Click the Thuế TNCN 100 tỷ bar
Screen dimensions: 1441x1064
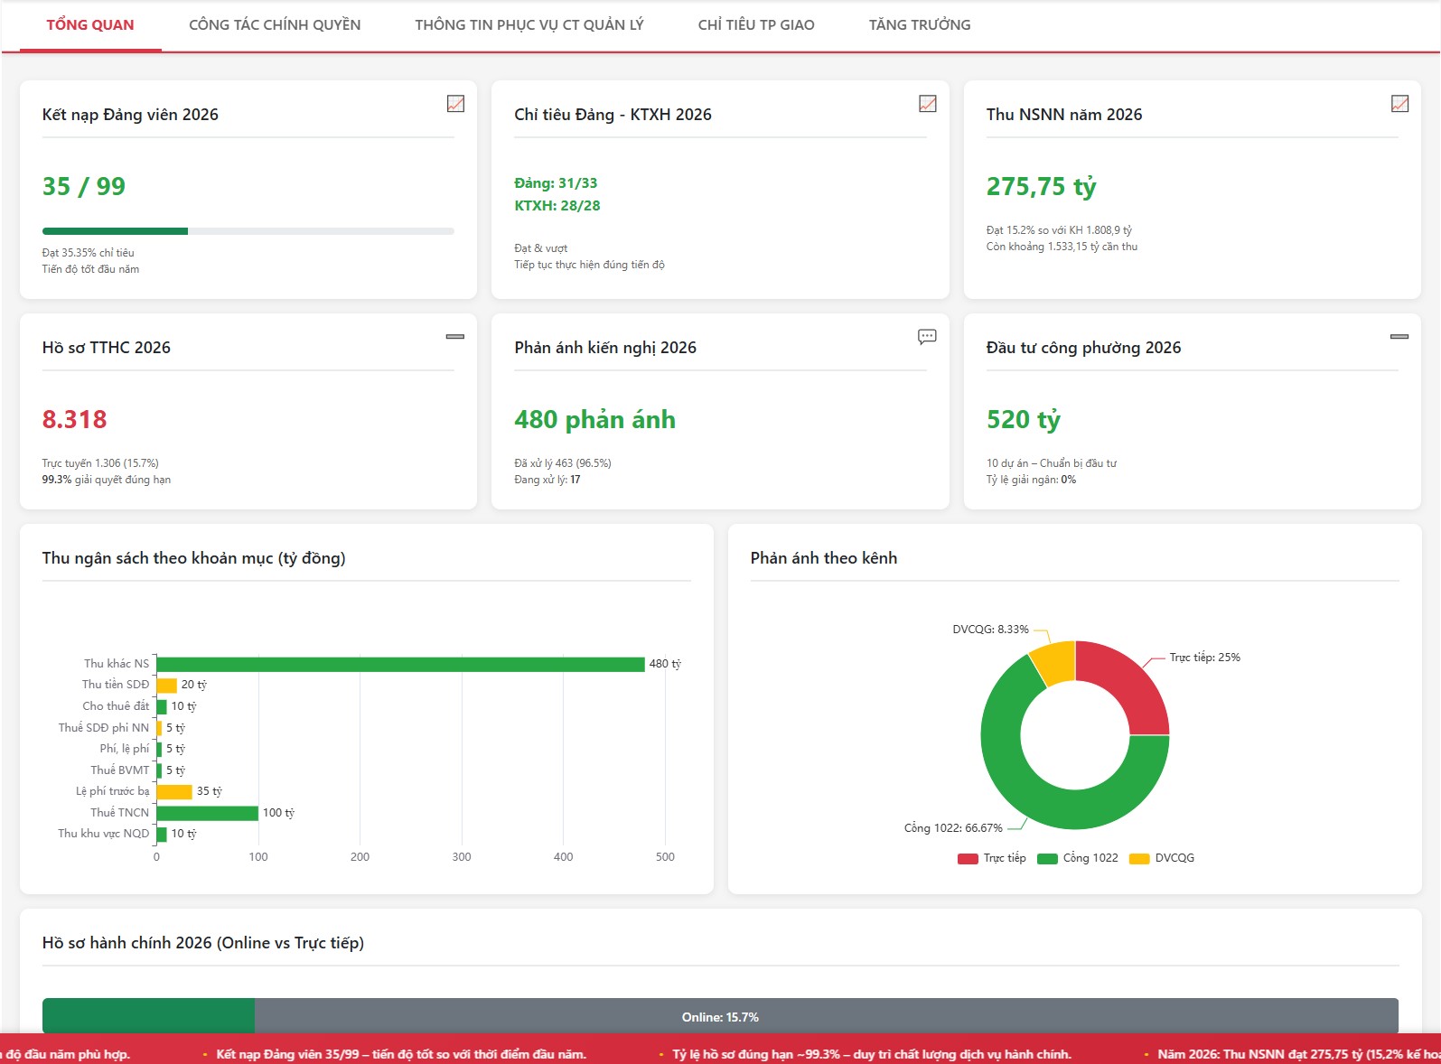coord(208,813)
